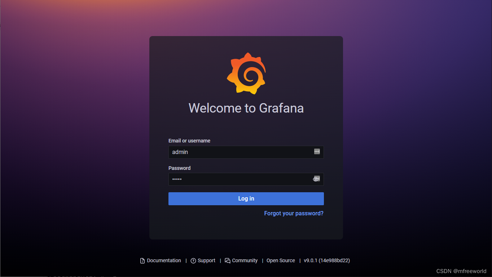Image resolution: width=492 pixels, height=277 pixels.
Task: Click the Community chat bubbles icon
Action: (228, 261)
